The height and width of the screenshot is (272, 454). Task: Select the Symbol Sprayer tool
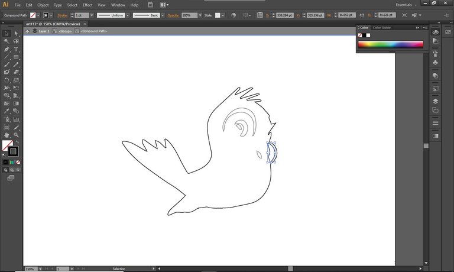(x=7, y=119)
